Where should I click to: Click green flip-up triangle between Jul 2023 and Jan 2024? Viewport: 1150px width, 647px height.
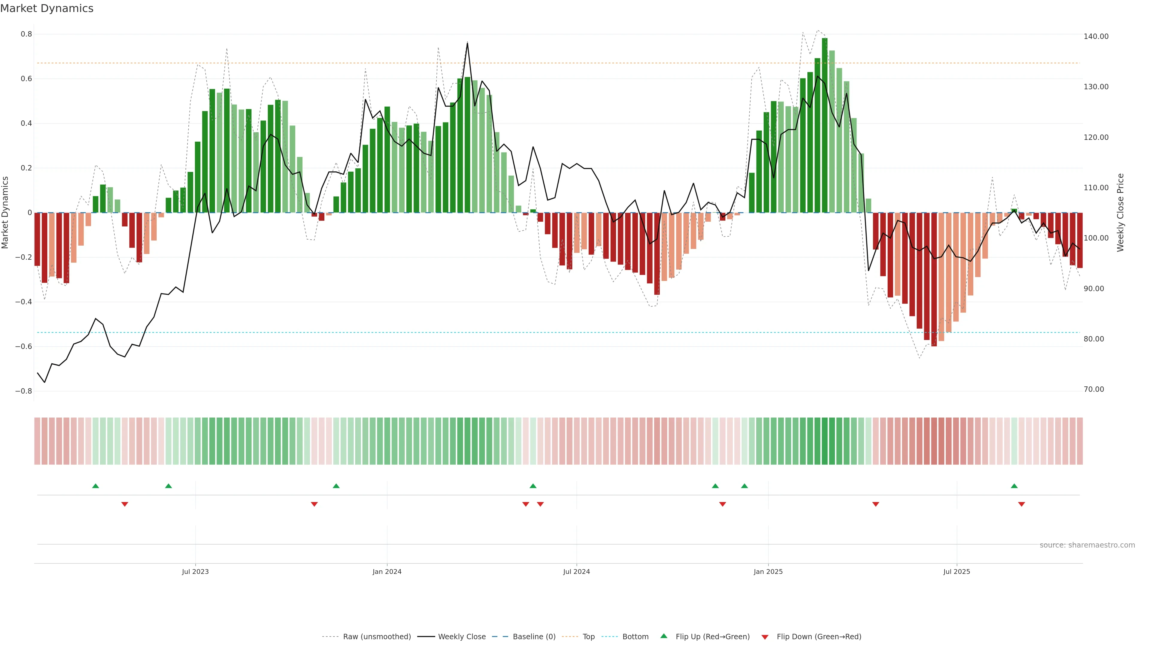point(336,486)
